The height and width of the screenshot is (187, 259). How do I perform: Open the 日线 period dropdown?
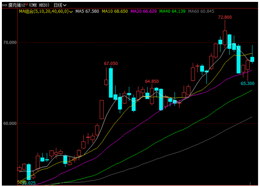[60, 5]
